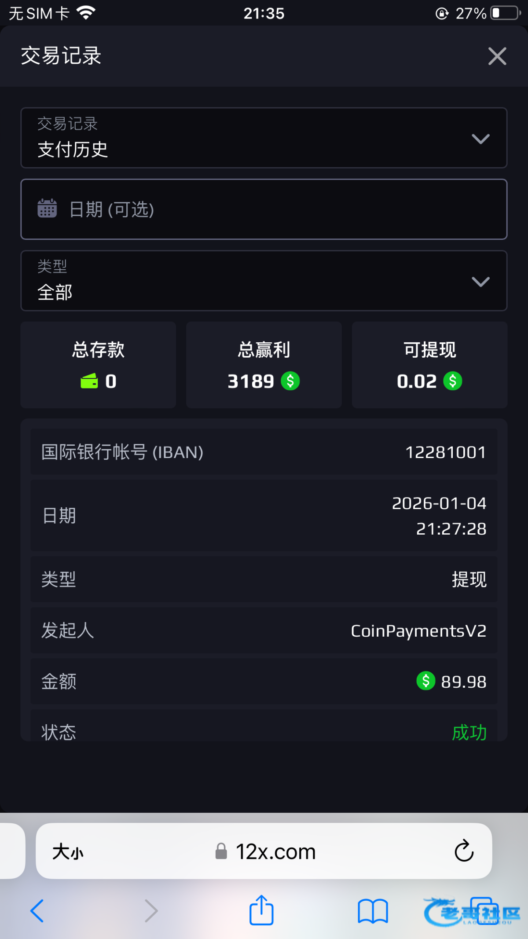
Task: Tap the 总赢利 summary card
Action: 264,365
